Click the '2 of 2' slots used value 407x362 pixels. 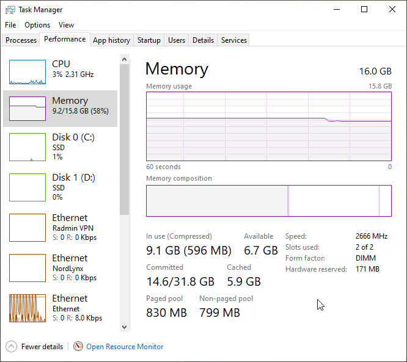coord(364,247)
